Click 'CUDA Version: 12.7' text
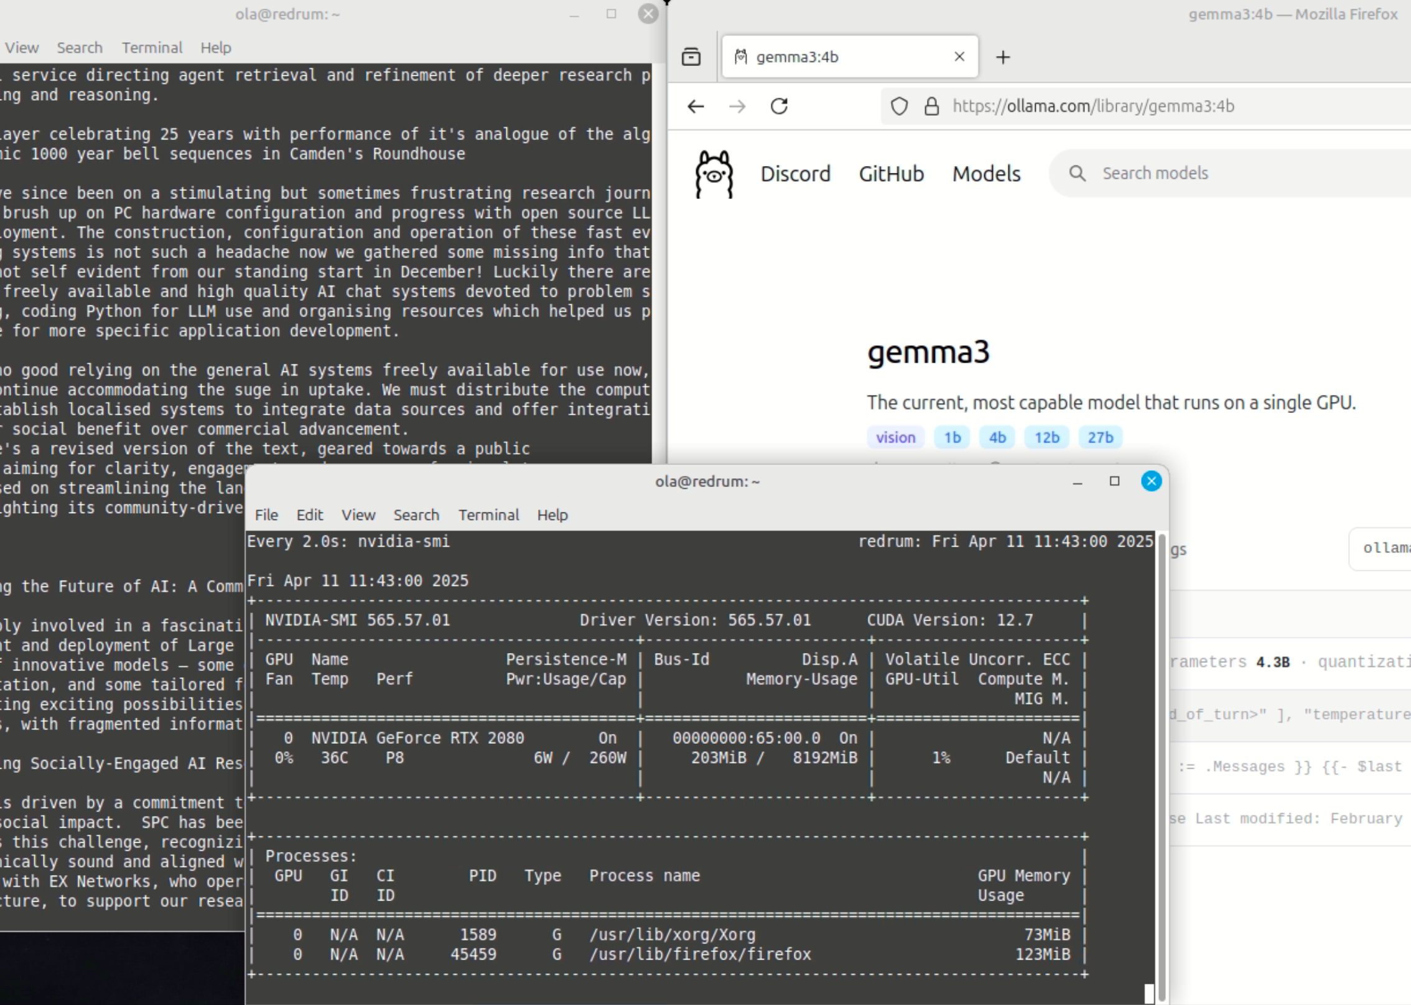The image size is (1411, 1005). pyautogui.click(x=949, y=620)
